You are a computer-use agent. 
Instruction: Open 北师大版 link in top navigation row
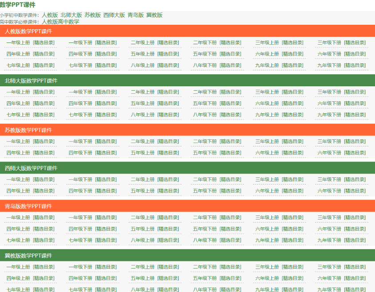[71, 15]
